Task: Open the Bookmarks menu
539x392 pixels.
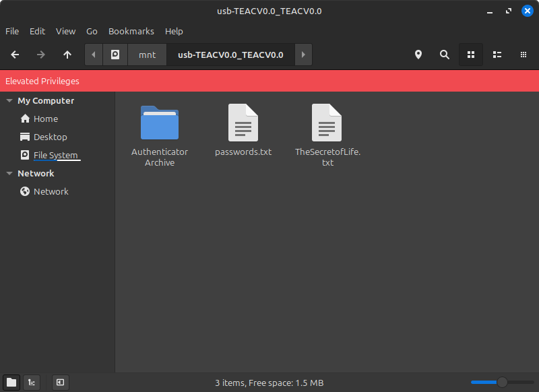Action: (x=131, y=31)
